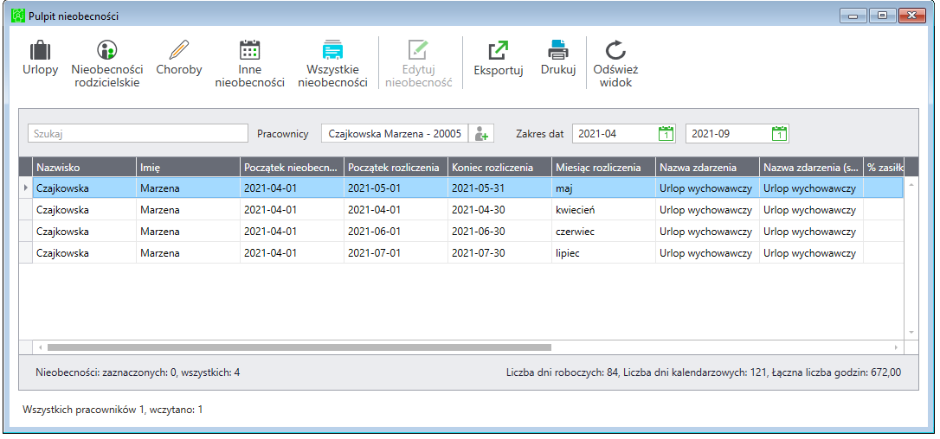Click the horizontal scrollbar thumb
Image resolution: width=940 pixels, height=439 pixels.
(299, 347)
